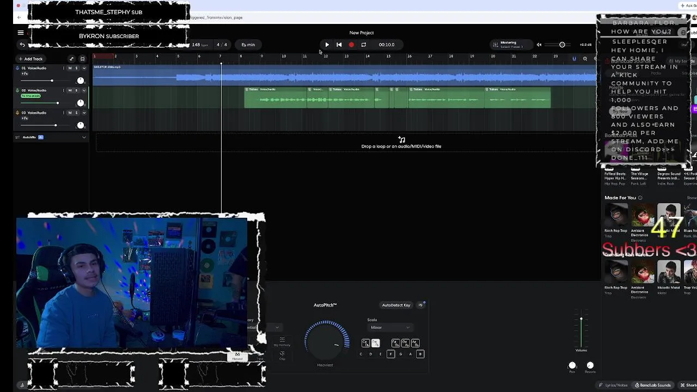Click the 148 bpm tempo field
The height and width of the screenshot is (392, 697).
pos(200,45)
